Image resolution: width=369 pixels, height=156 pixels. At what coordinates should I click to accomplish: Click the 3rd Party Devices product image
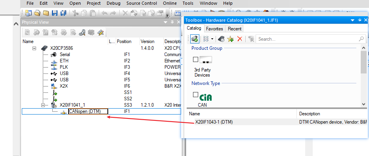pyautogui.click(x=206, y=60)
